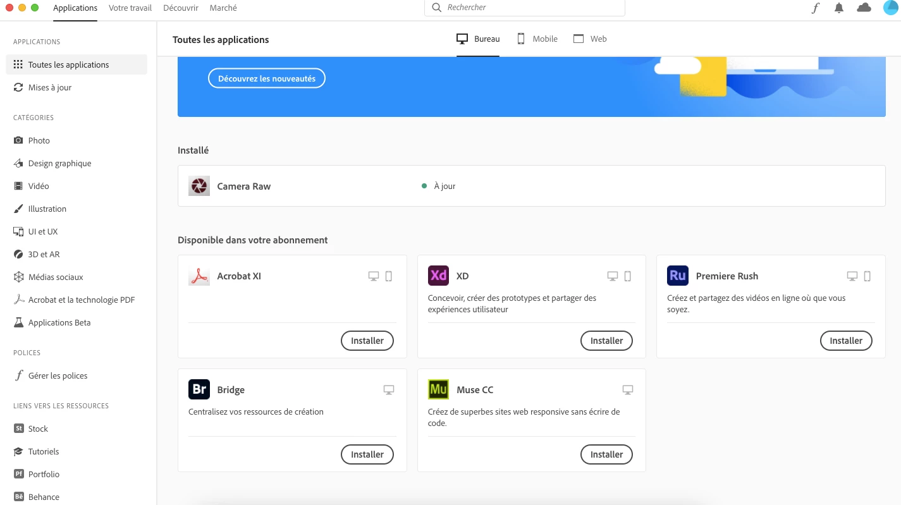Select the Bureau platform tab
901x505 pixels.
point(478,39)
